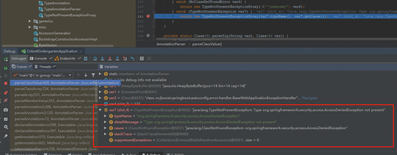Click AnnotationParser in editor breadcrumbs

(x=171, y=44)
